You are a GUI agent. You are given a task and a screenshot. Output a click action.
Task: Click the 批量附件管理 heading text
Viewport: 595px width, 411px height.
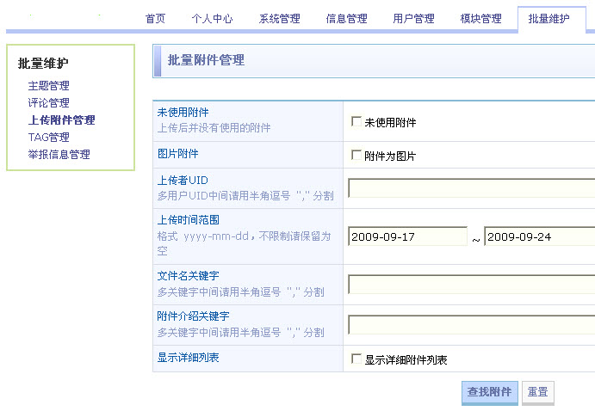click(x=206, y=60)
